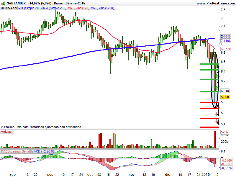Click the -0,1376 MACD value tag
The image size is (236, 177).
[226, 168]
